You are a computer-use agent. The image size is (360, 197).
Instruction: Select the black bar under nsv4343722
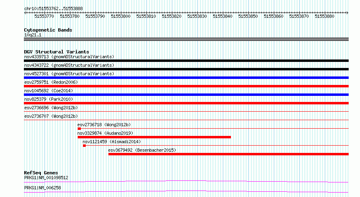pyautogui.click(x=186, y=69)
